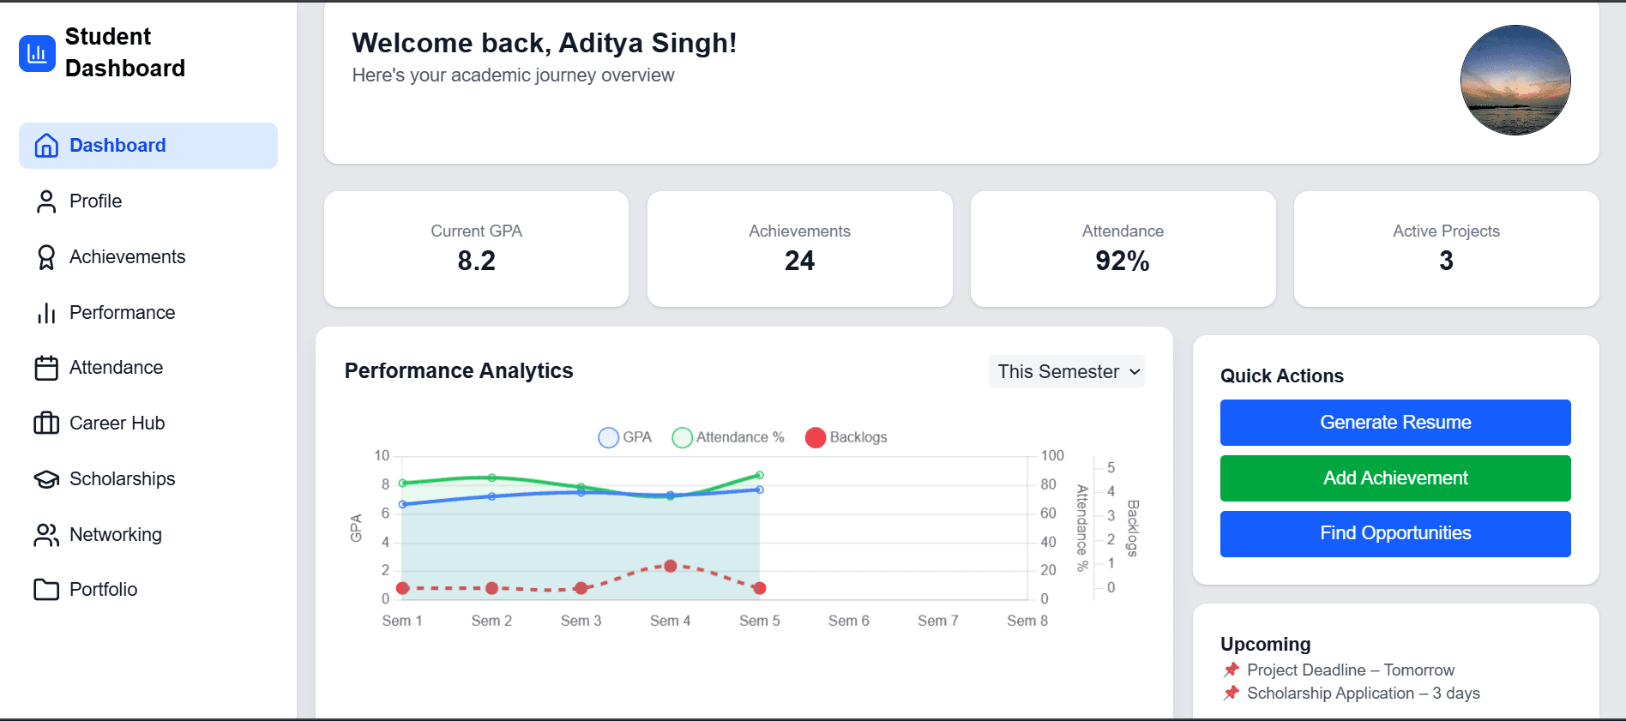Click the Attendance calendar icon
Screen dimensions: 1626x721
click(x=46, y=368)
